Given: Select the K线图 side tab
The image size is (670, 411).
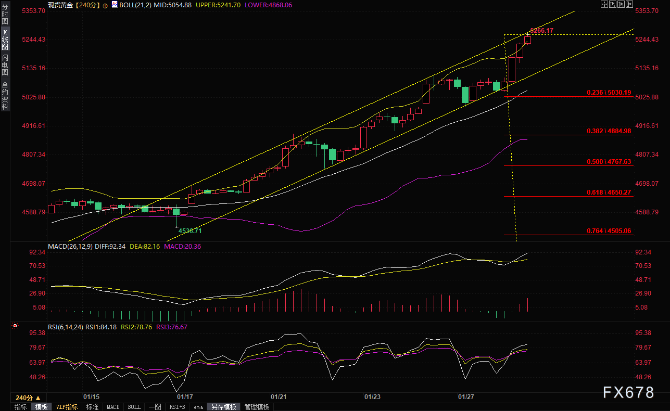Looking at the screenshot, I should tap(5, 39).
